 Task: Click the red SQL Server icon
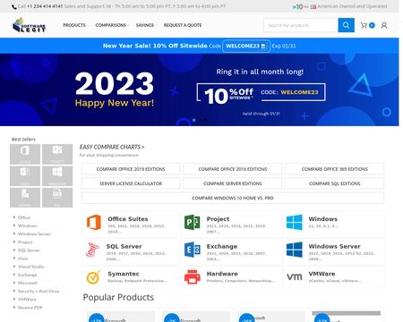point(92,250)
